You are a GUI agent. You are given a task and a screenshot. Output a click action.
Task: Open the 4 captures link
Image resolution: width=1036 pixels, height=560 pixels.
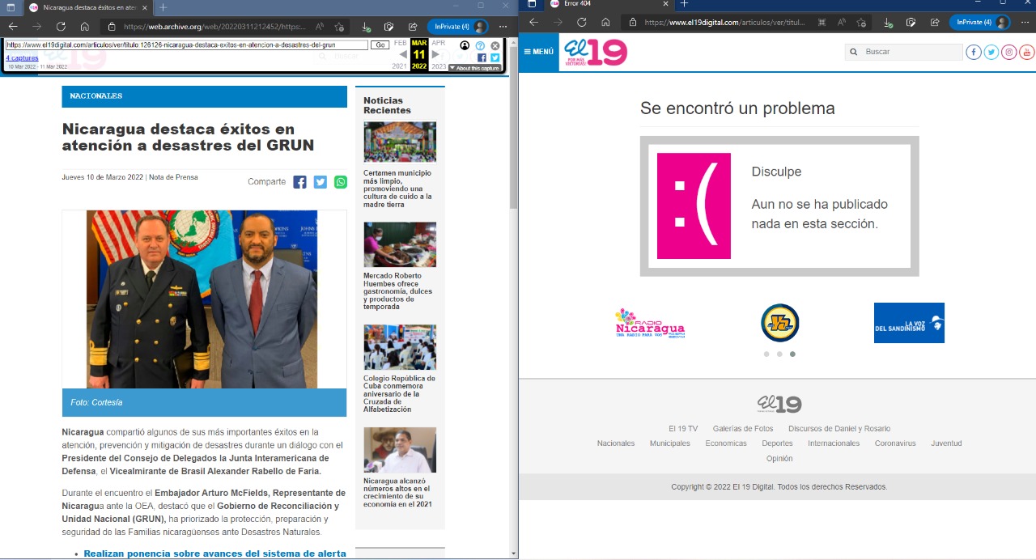[22, 58]
